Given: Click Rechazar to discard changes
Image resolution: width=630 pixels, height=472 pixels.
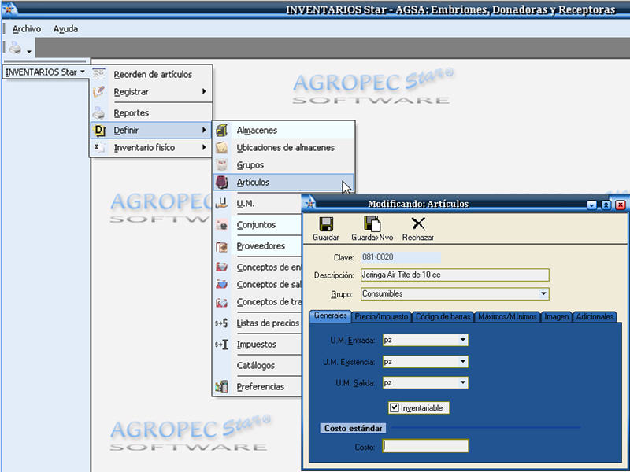Looking at the screenshot, I should click(x=418, y=229).
